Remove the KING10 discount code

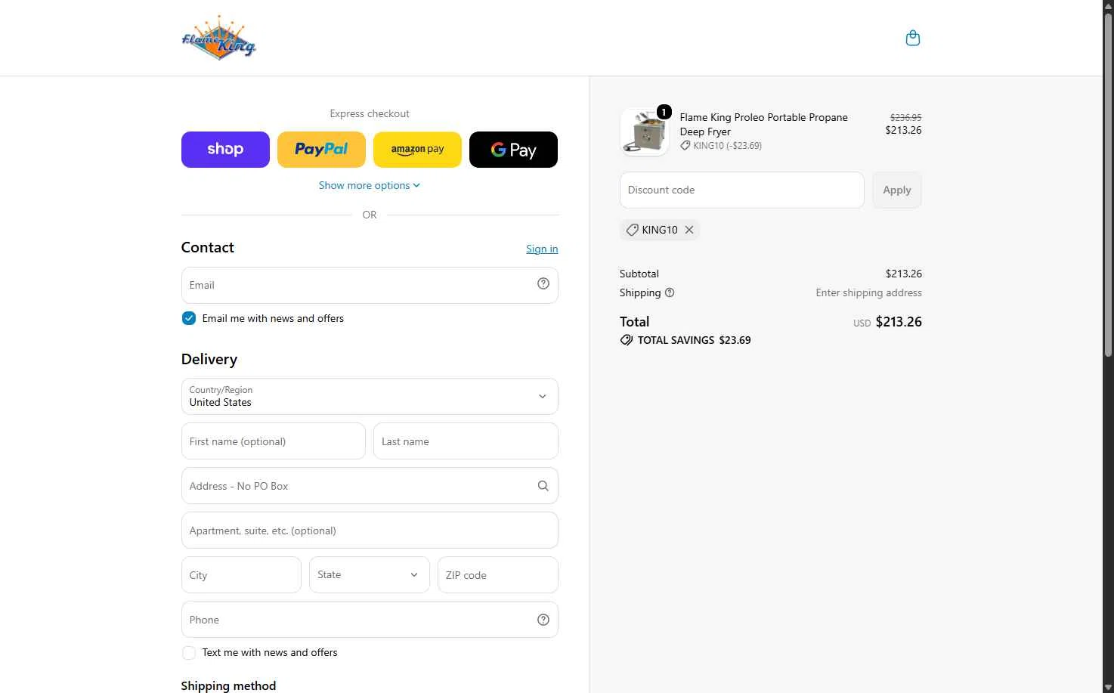point(689,230)
